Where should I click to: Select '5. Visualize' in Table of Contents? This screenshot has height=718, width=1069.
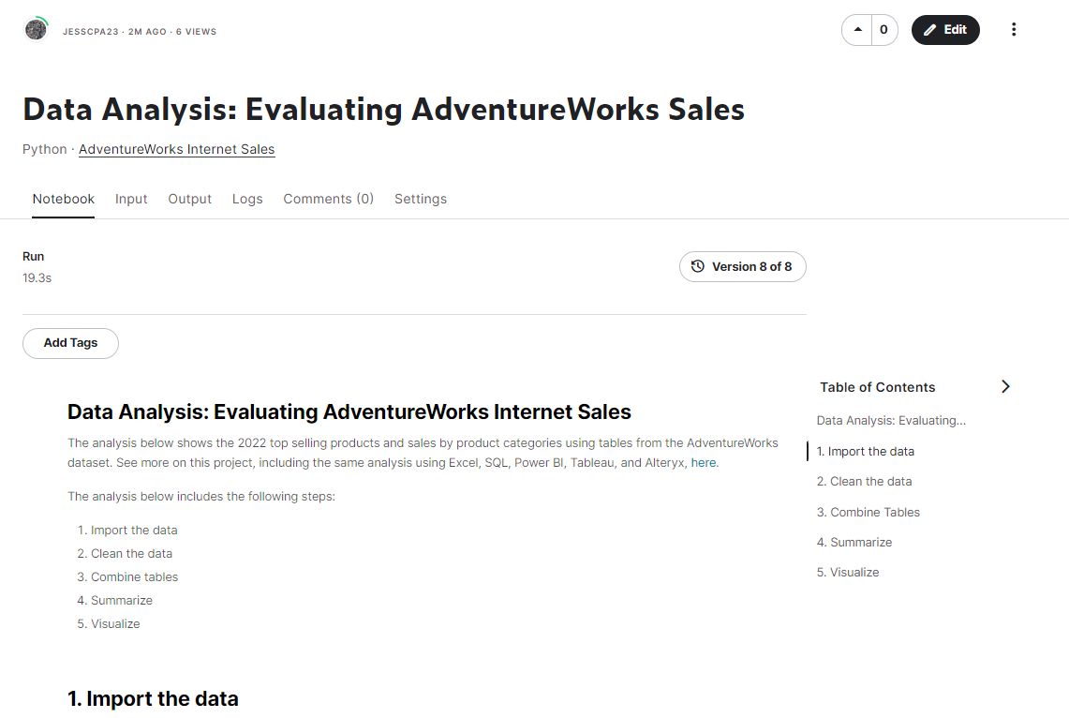pyautogui.click(x=848, y=572)
